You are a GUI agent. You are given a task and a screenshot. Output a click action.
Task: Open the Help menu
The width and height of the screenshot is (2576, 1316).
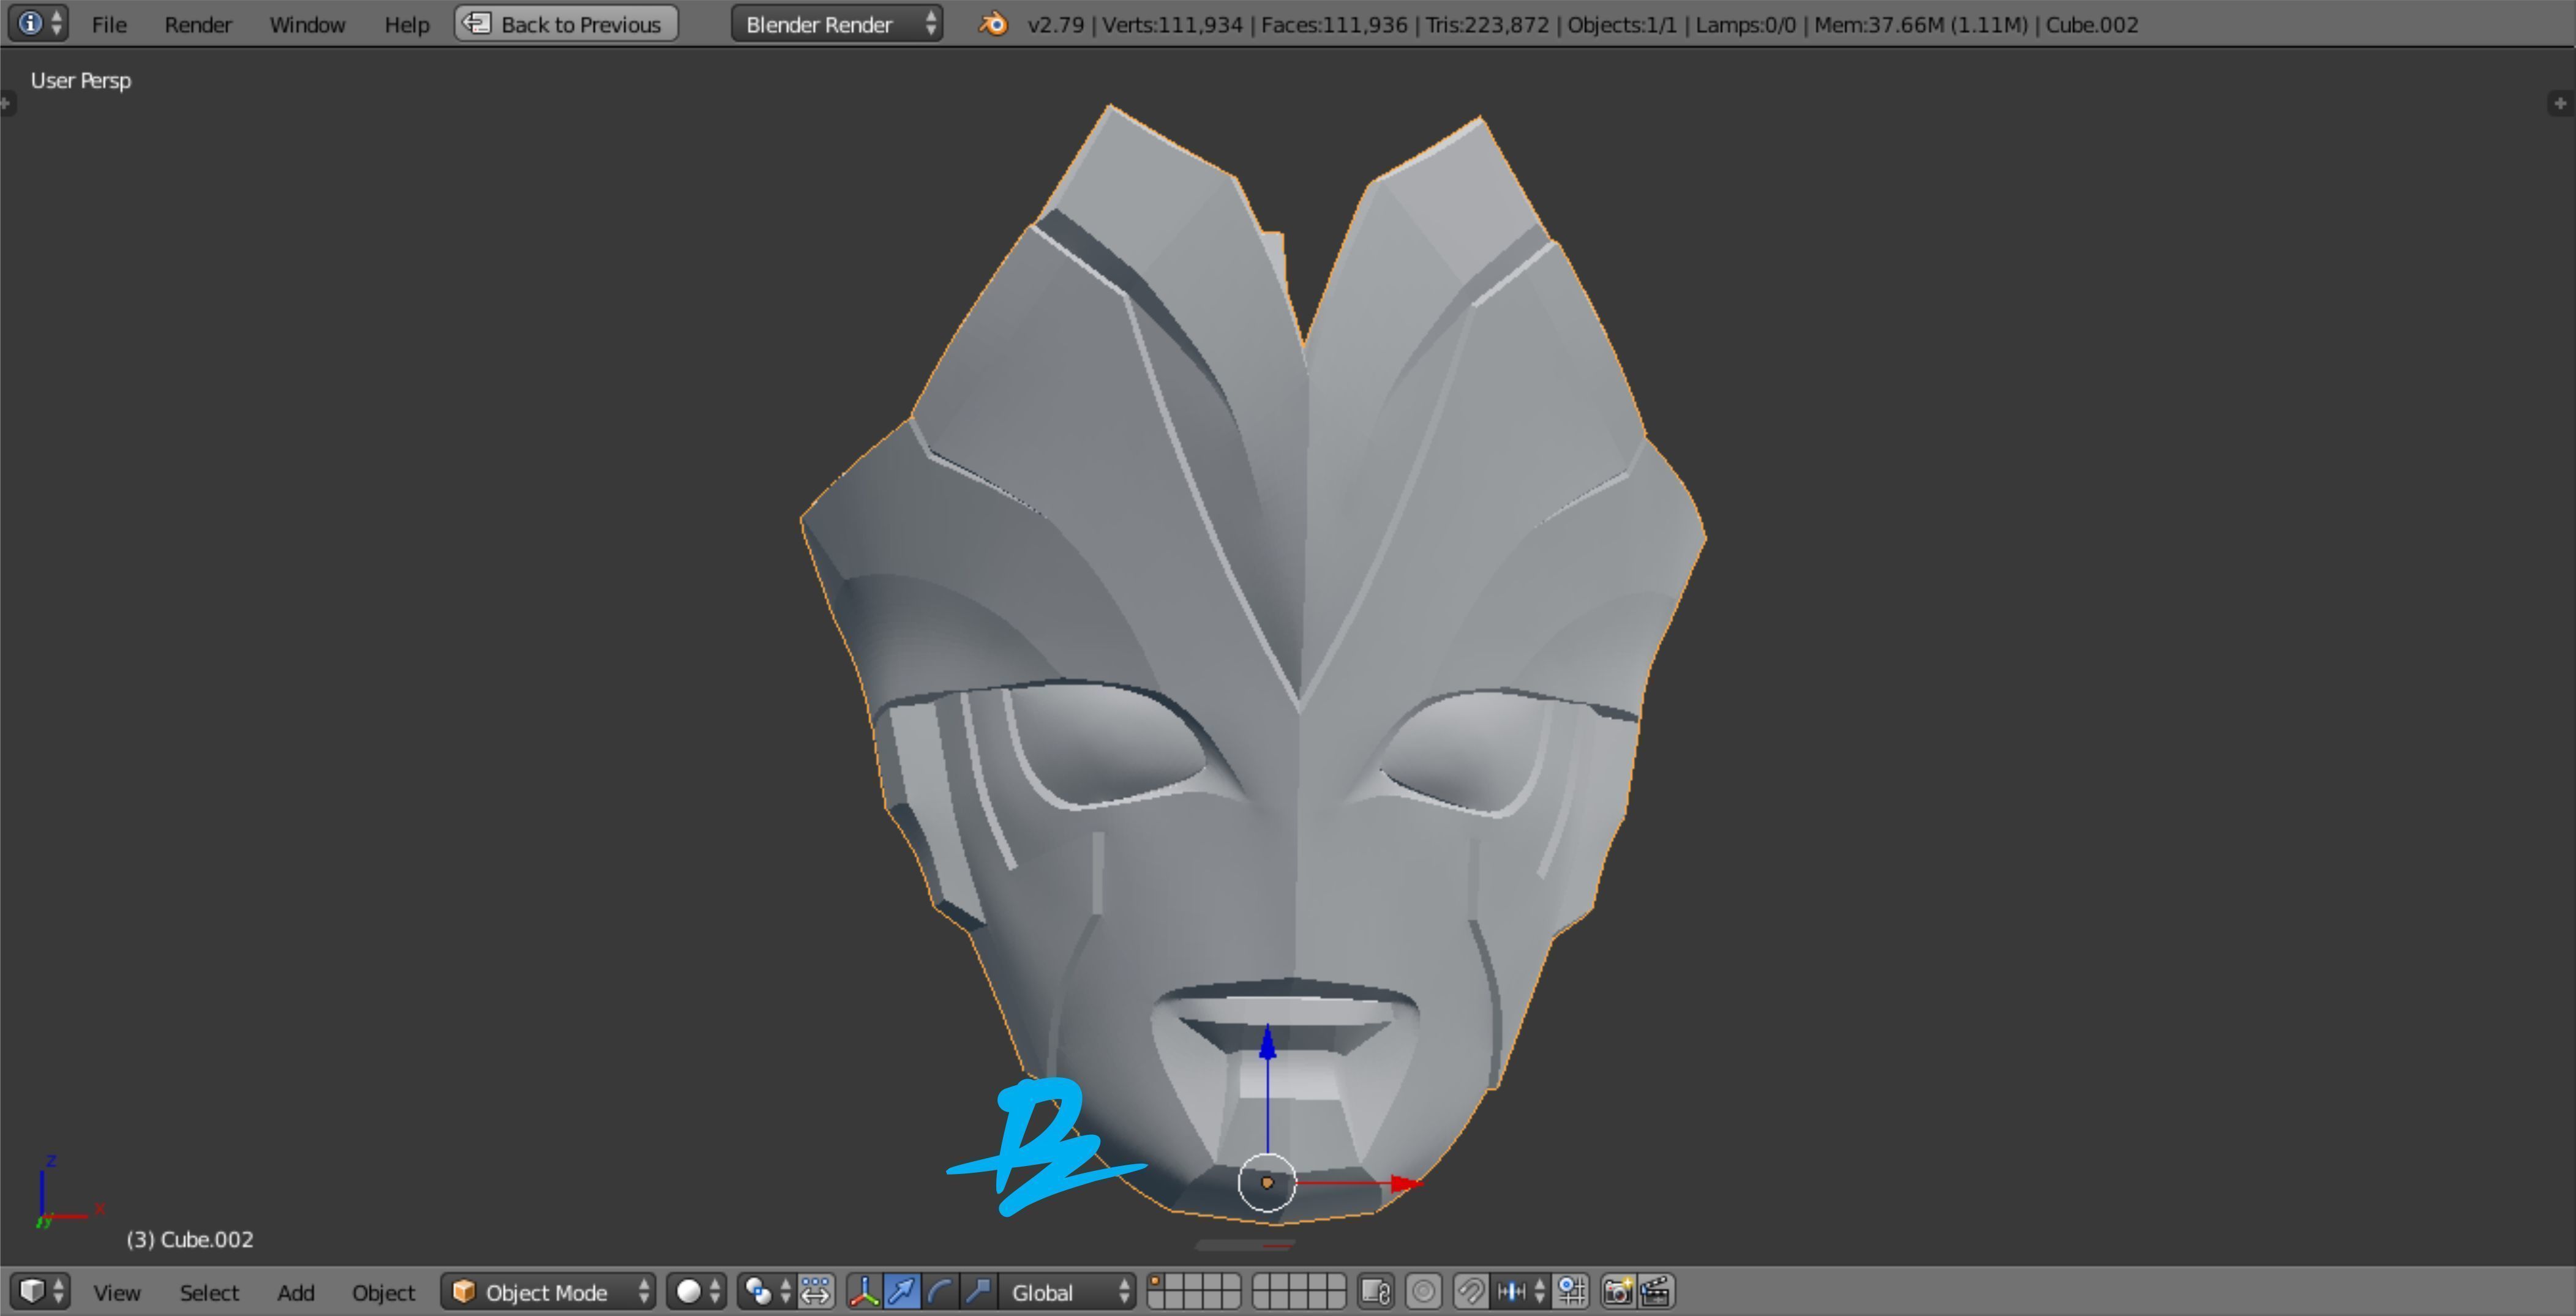[407, 24]
